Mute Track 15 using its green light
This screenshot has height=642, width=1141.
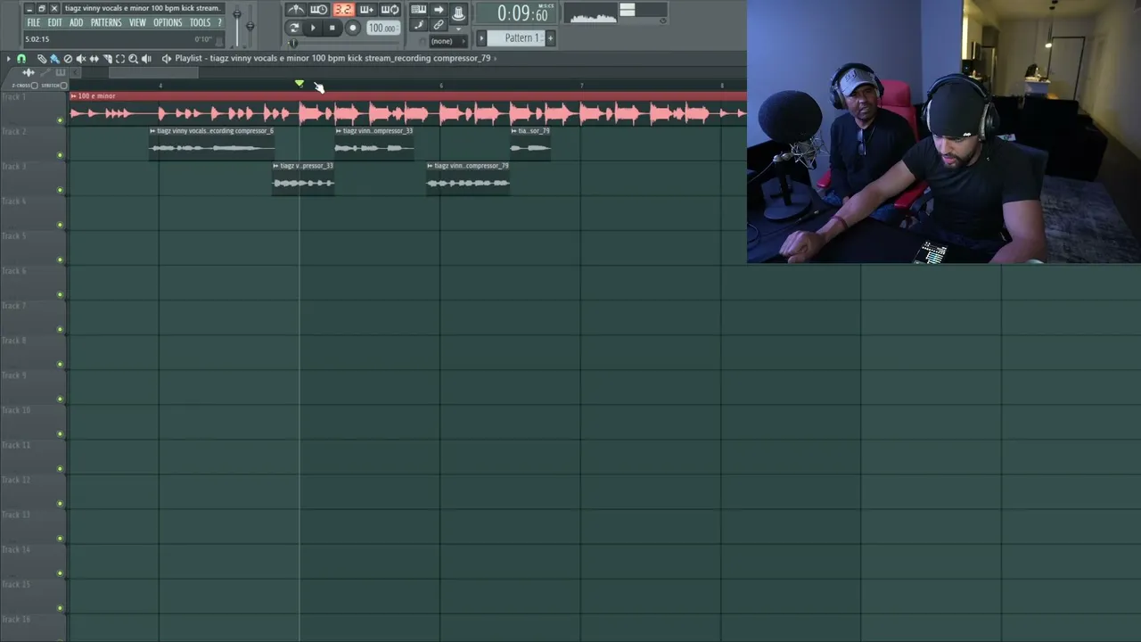(x=61, y=608)
